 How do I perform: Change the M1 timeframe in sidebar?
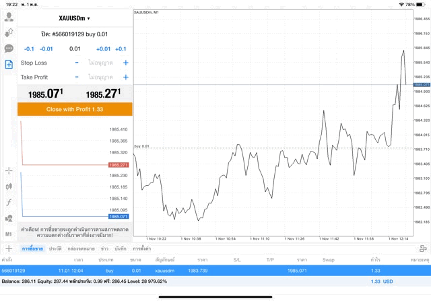(x=9, y=234)
